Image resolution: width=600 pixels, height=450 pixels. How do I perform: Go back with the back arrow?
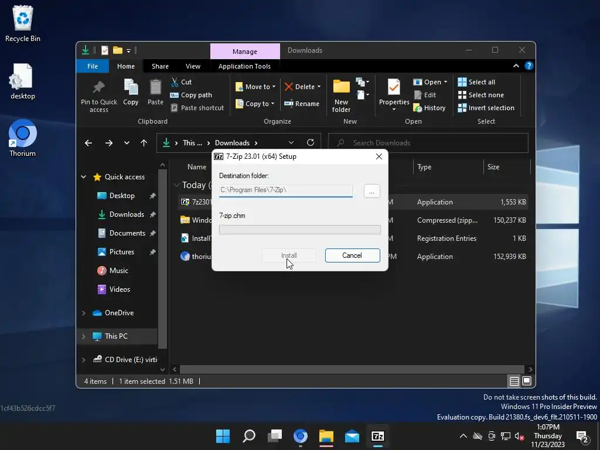pos(88,143)
